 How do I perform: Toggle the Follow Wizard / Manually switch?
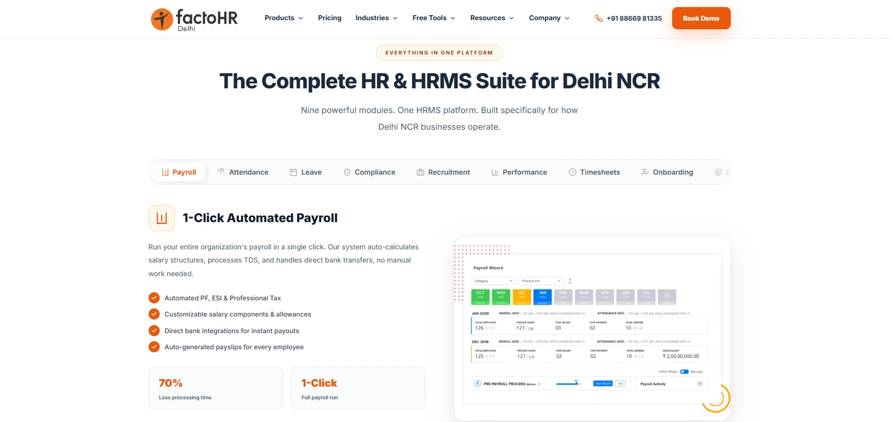tap(684, 372)
